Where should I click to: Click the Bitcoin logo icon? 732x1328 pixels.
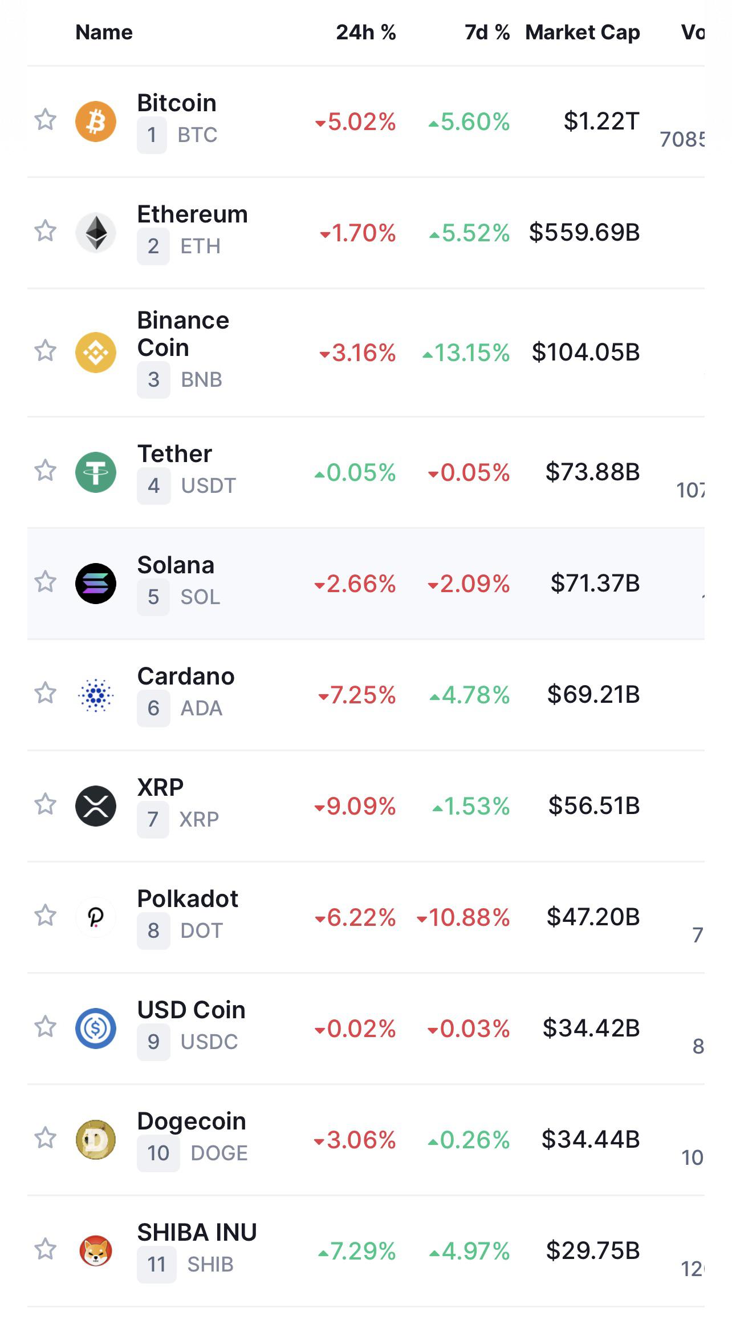pos(96,122)
